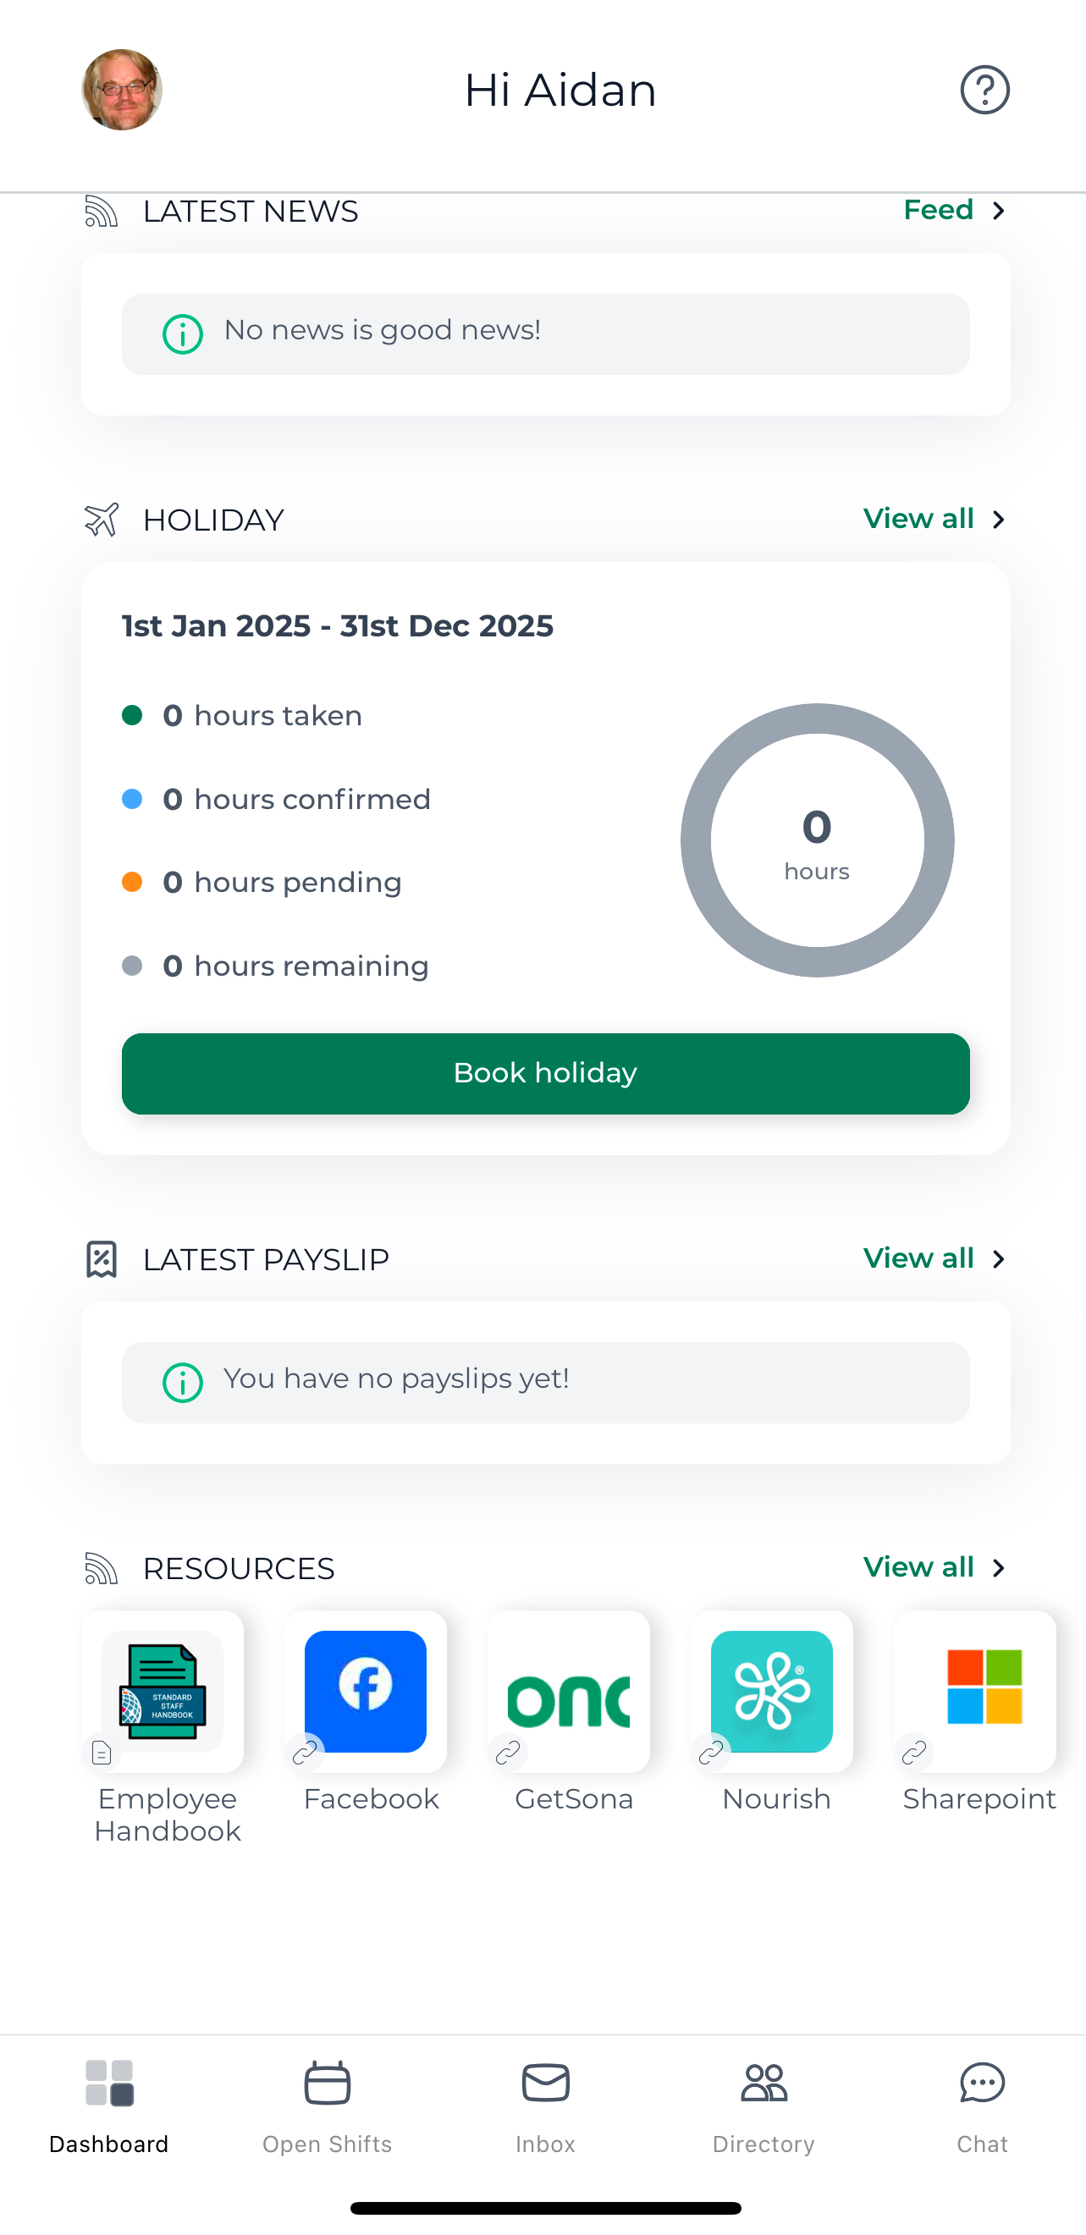This screenshot has width=1086, height=2235.
Task: Tap the Latest Payslip receipt icon
Action: pos(102,1259)
